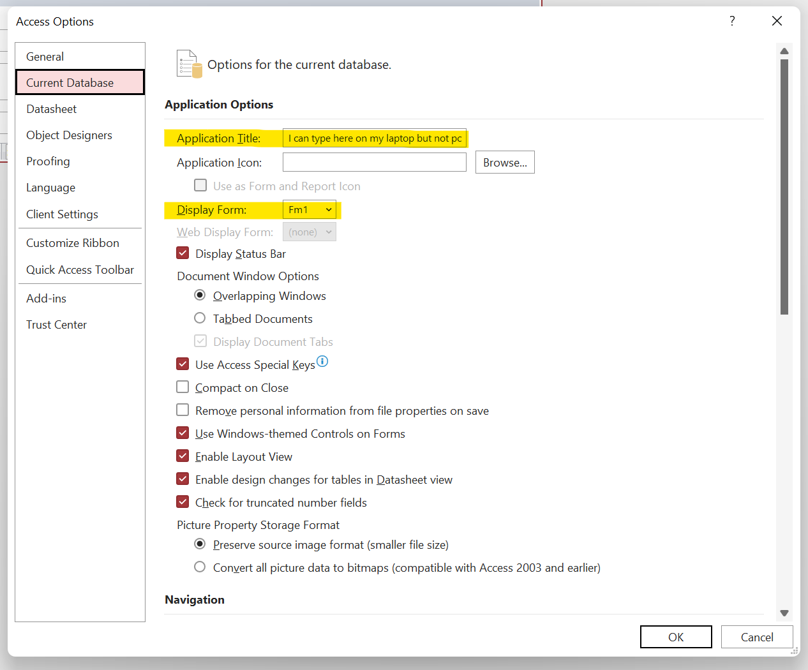Switch to the Datasheet category
This screenshot has width=808, height=670.
click(80, 109)
